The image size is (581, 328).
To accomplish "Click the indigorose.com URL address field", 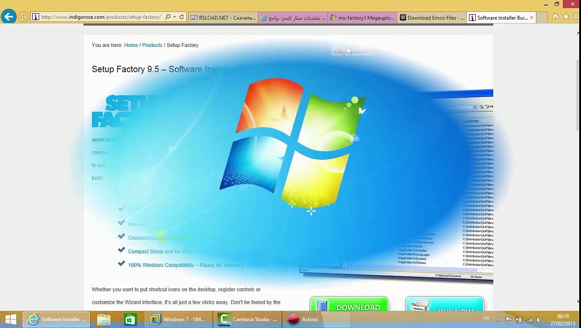I will pyautogui.click(x=101, y=17).
